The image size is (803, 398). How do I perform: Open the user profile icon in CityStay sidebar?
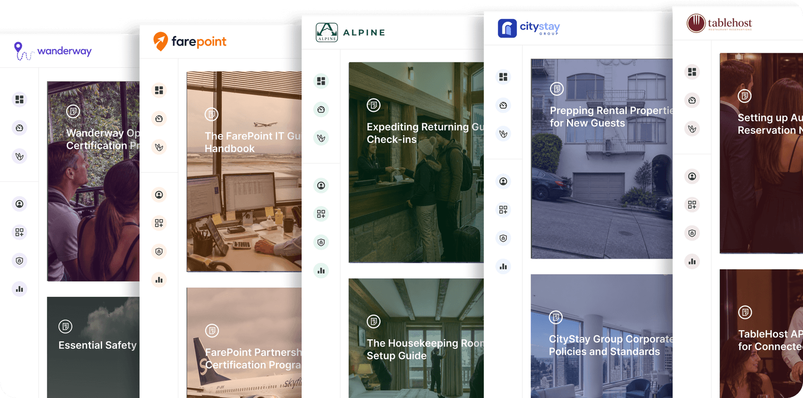(x=503, y=181)
